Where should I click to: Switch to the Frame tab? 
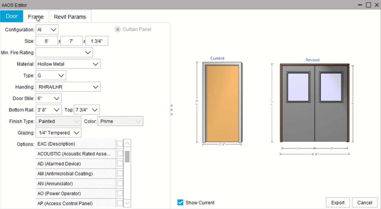click(36, 17)
